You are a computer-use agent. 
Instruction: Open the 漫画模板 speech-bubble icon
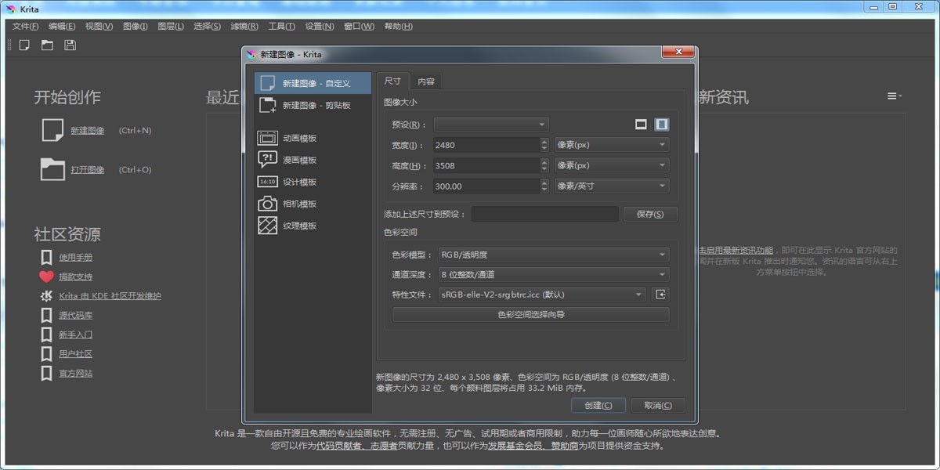click(266, 159)
